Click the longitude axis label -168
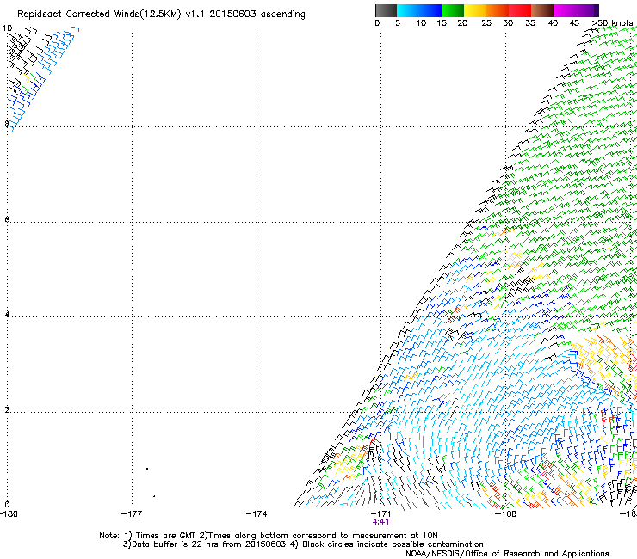This screenshot has height=559, width=637. [505, 514]
